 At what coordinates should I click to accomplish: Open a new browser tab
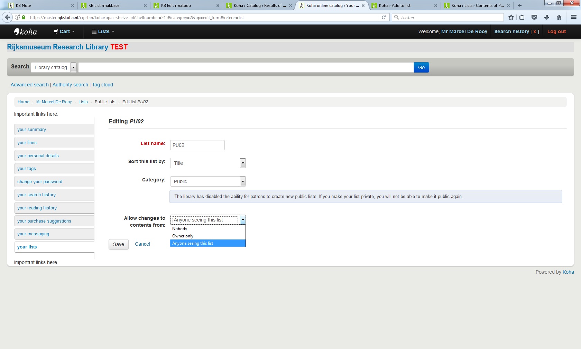coord(519,6)
